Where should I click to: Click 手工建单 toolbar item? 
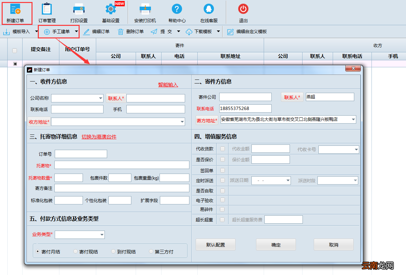(57, 32)
